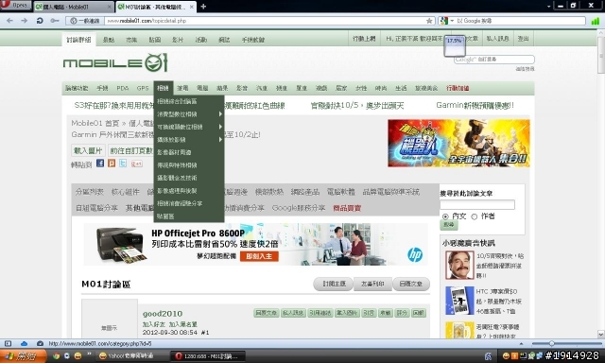
Task: Share the post to Facebook
Action: click(100, 164)
